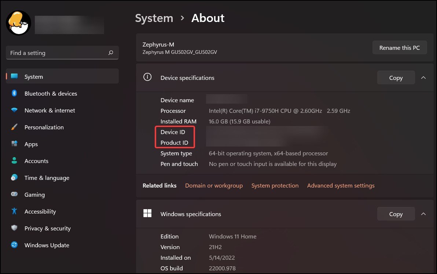Go to Network & internet settings
This screenshot has height=274, width=437.
(62, 110)
